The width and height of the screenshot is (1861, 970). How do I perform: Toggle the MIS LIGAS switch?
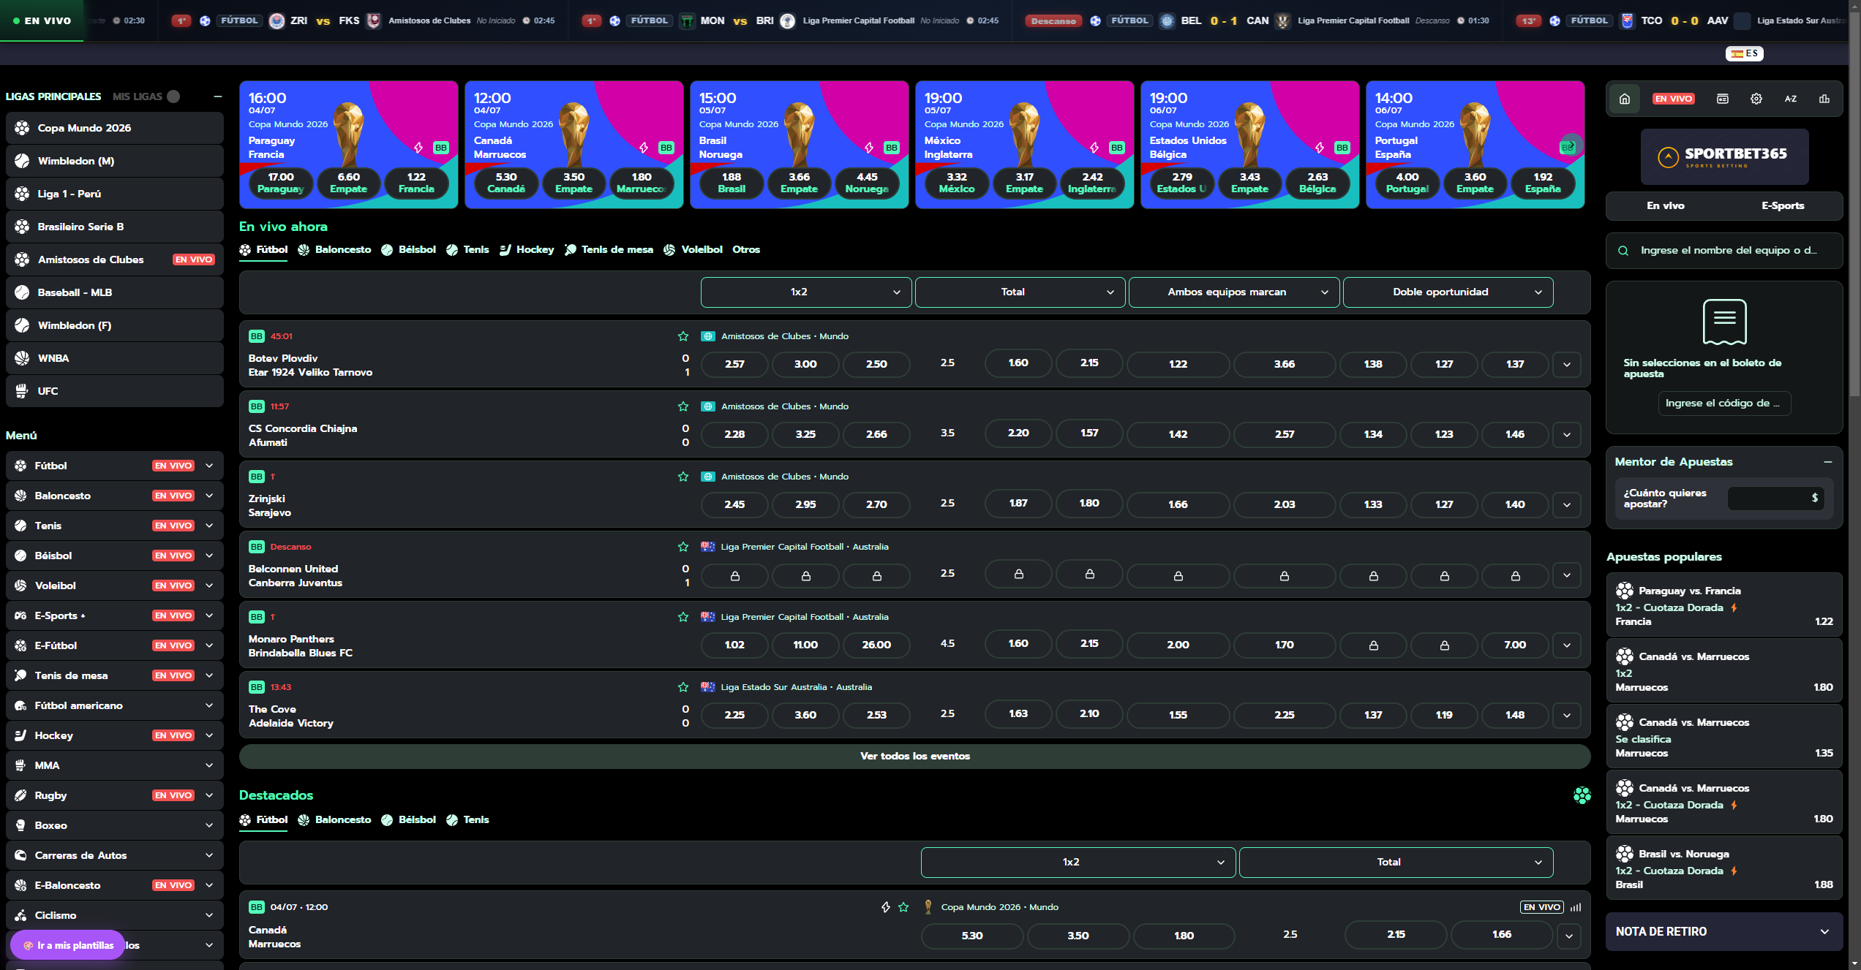pyautogui.click(x=173, y=96)
